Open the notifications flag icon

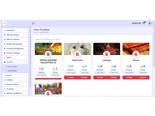click(144, 23)
